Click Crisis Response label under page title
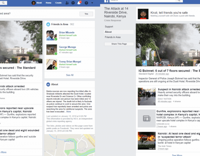This screenshot has height=156, width=200. pyautogui.click(x=113, y=20)
